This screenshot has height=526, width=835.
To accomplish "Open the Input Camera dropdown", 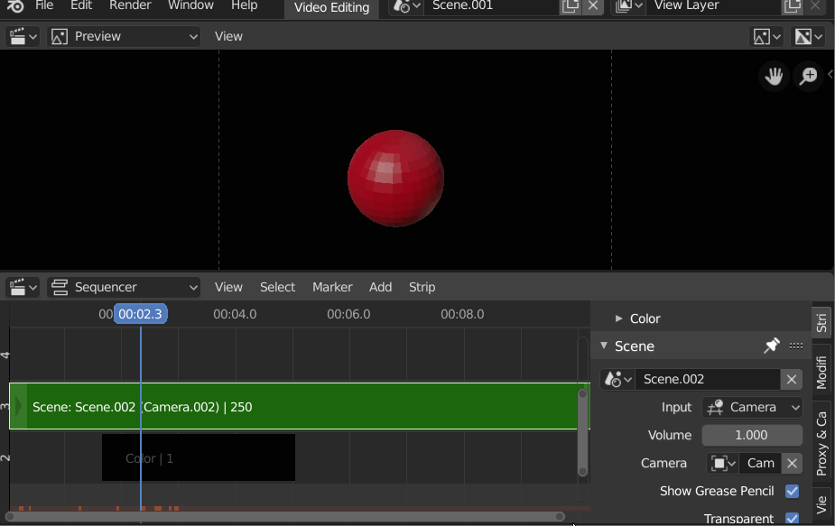I will pos(752,407).
